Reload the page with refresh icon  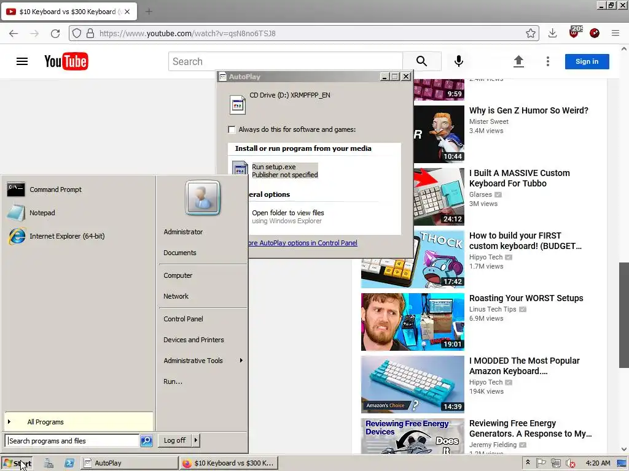pyautogui.click(x=55, y=33)
